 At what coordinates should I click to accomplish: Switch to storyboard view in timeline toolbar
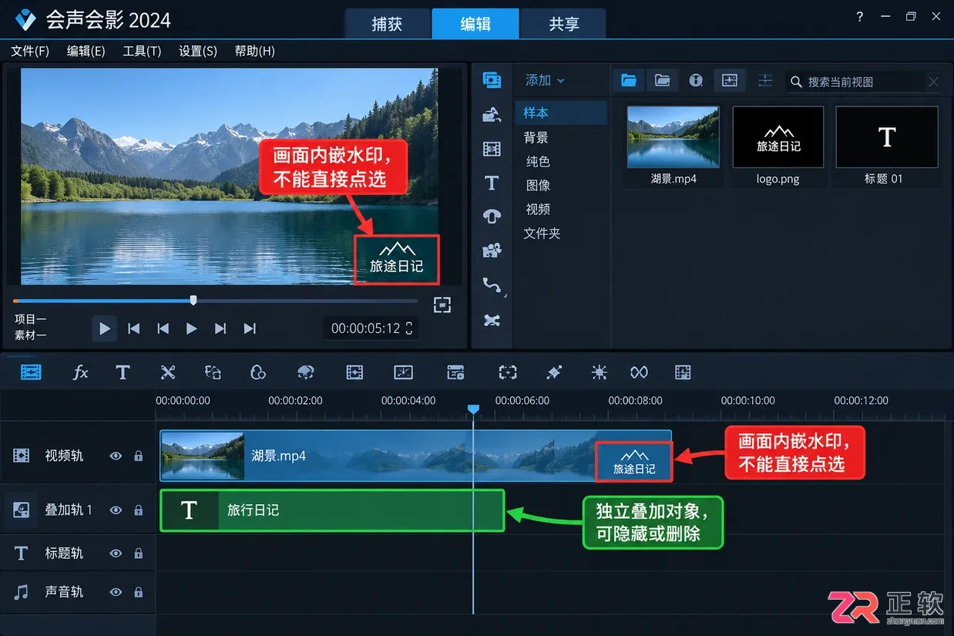(31, 372)
